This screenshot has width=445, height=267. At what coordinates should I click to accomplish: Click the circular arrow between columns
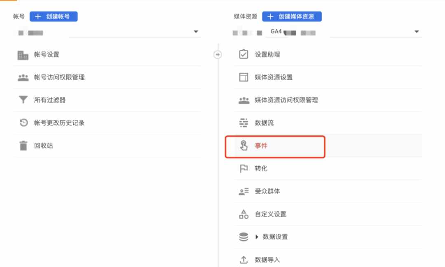coord(218,54)
